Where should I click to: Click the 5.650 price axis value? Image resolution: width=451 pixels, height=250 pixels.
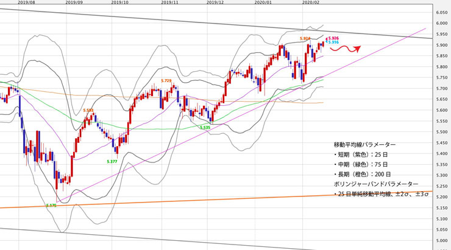[x=441, y=99]
